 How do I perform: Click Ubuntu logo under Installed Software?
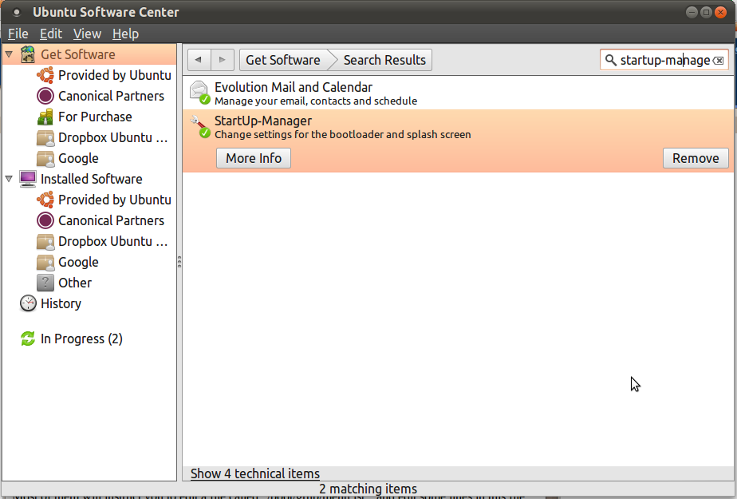tap(45, 200)
